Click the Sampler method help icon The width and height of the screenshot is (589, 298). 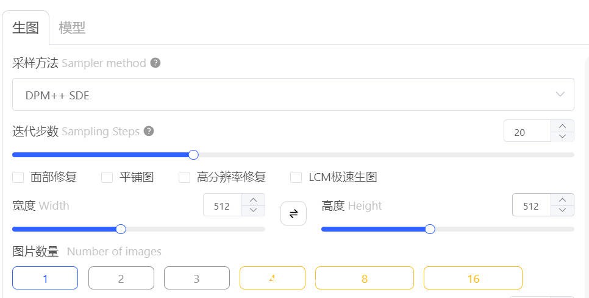pyautogui.click(x=155, y=63)
